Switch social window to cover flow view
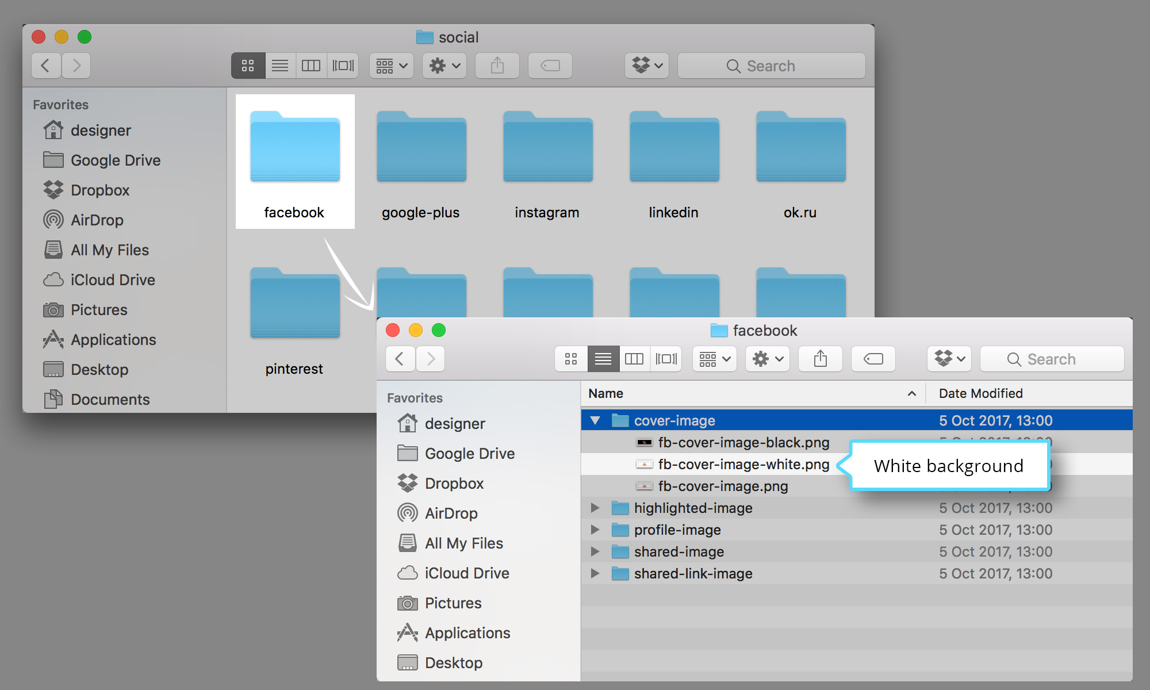This screenshot has height=690, width=1150. pyautogui.click(x=343, y=66)
